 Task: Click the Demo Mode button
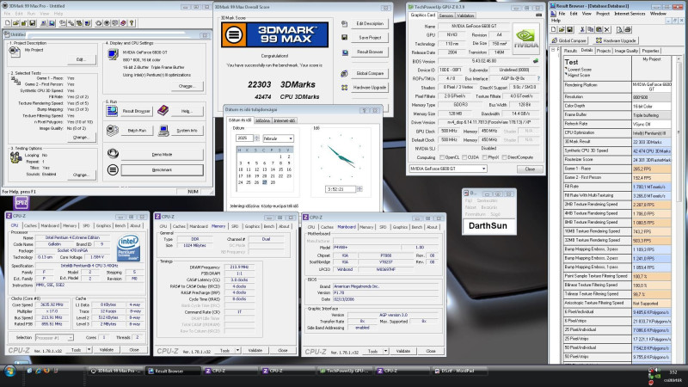[x=162, y=155]
